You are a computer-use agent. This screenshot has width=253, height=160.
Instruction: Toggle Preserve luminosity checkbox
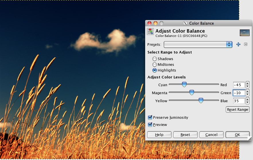click(150, 117)
